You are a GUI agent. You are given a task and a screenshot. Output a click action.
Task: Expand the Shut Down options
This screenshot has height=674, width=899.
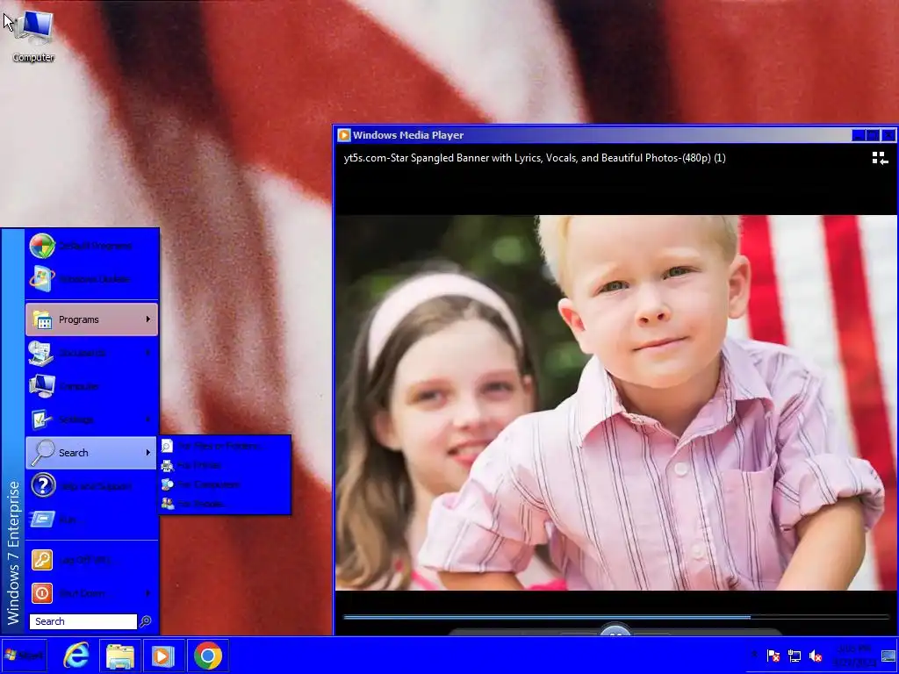91,593
